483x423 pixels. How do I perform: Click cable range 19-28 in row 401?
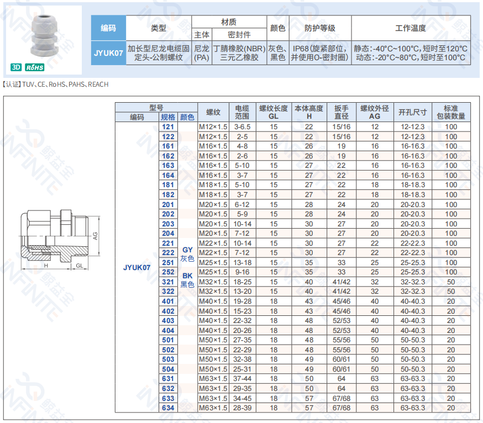pyautogui.click(x=242, y=302)
